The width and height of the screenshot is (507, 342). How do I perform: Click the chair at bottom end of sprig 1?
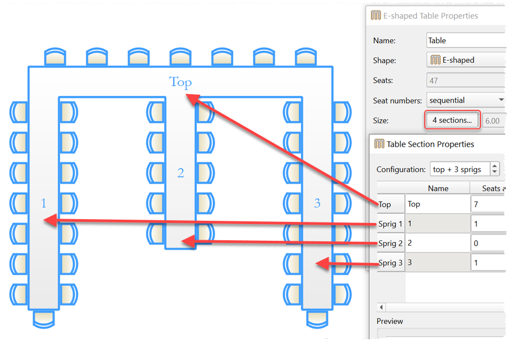(x=44, y=318)
